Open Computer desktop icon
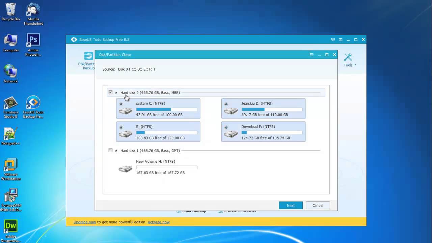The height and width of the screenshot is (243, 432). coord(11,43)
